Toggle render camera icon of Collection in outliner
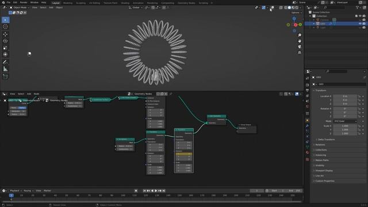This screenshot has width=368, height=207. coord(364,16)
